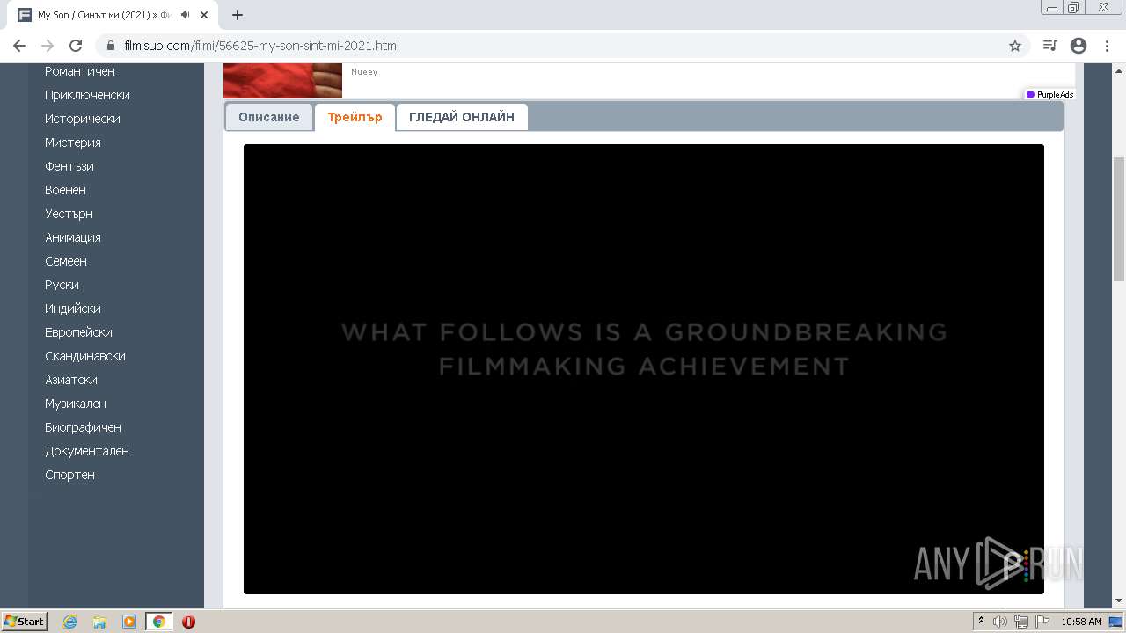Open the Музикален genre
The height and width of the screenshot is (633, 1126).
point(76,404)
